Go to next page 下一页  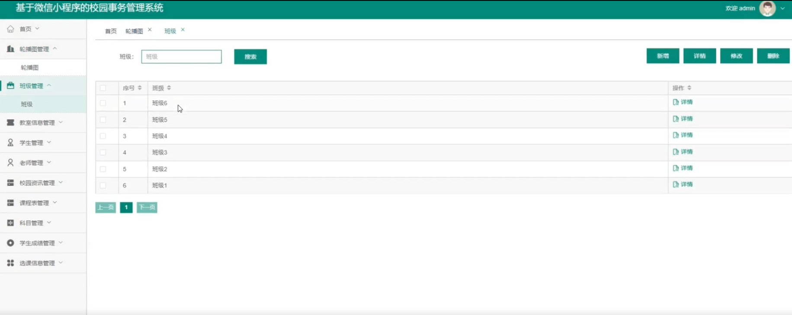tap(147, 207)
